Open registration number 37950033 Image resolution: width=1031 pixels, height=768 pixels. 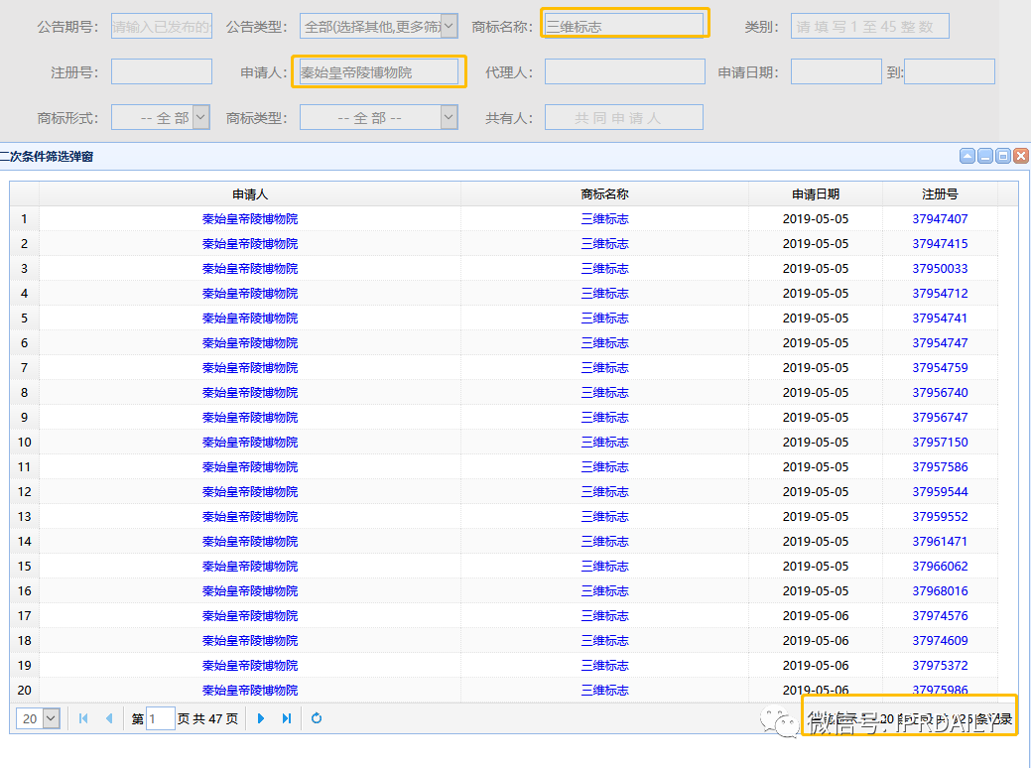940,268
